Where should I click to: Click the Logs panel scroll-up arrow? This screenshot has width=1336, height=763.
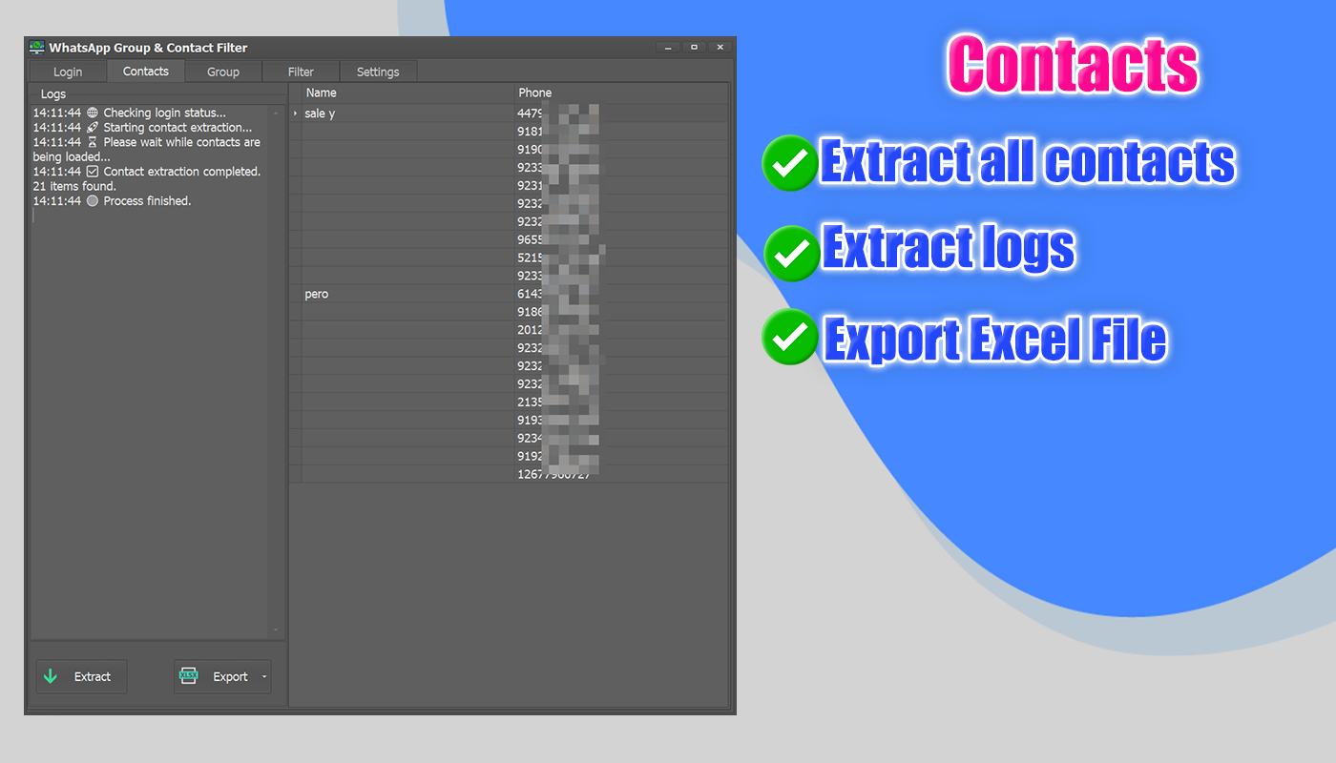pyautogui.click(x=277, y=113)
